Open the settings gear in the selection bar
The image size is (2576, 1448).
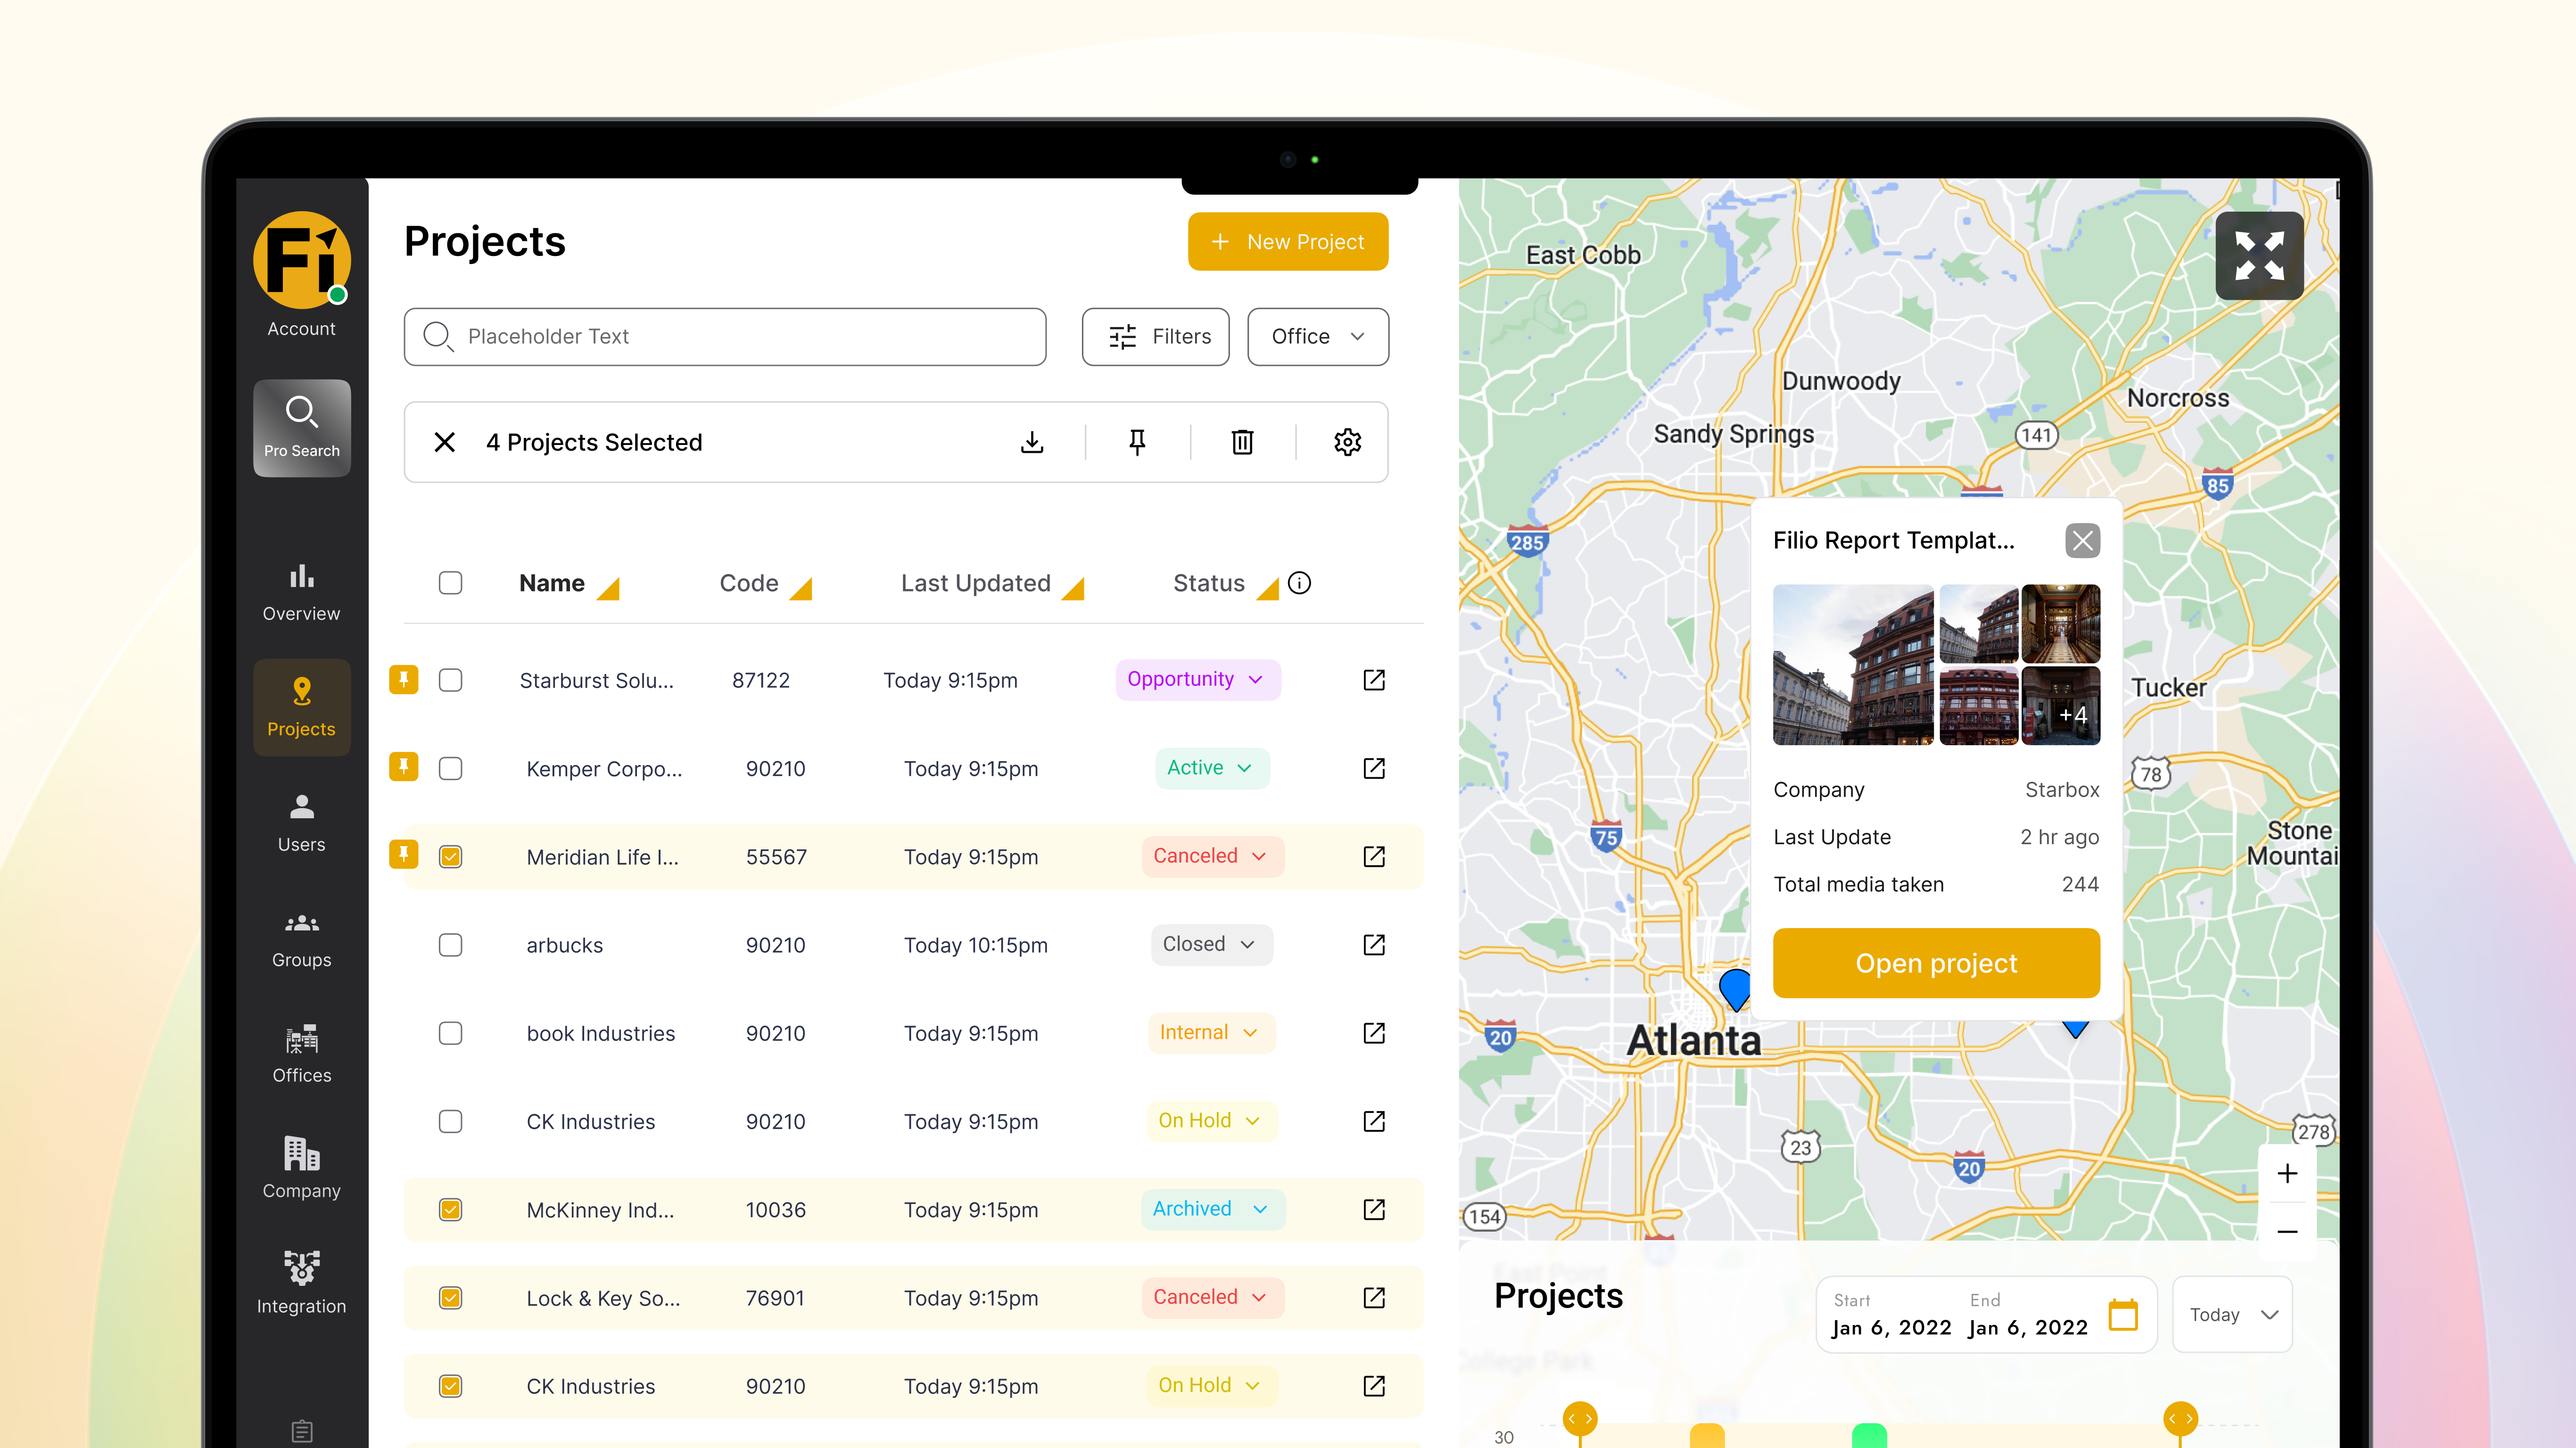pyautogui.click(x=1347, y=442)
